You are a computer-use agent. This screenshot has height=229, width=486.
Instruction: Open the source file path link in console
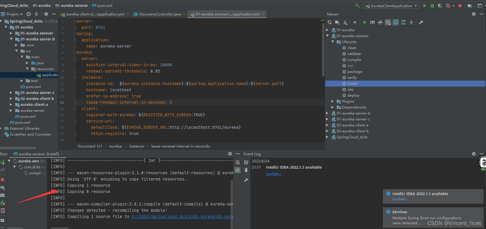coord(182,217)
